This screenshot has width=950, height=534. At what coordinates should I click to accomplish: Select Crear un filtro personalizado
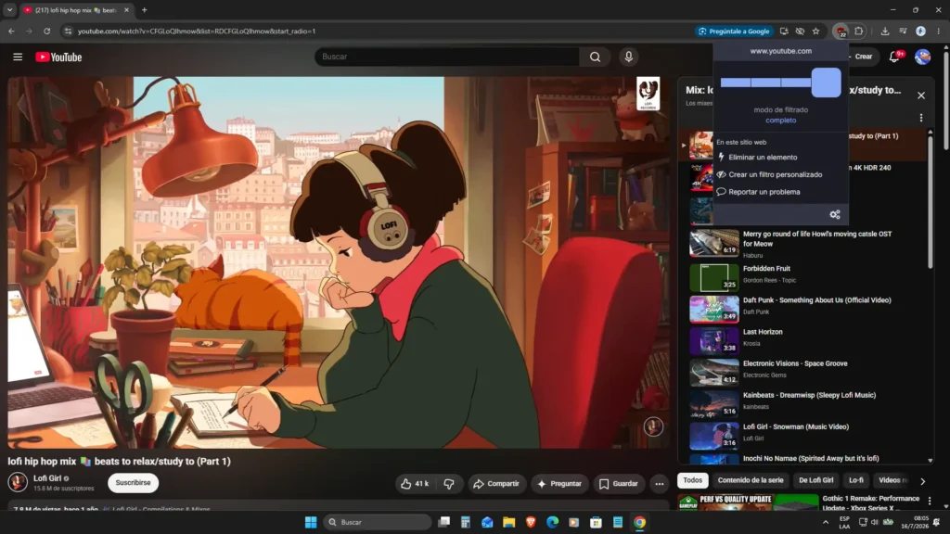[775, 174]
